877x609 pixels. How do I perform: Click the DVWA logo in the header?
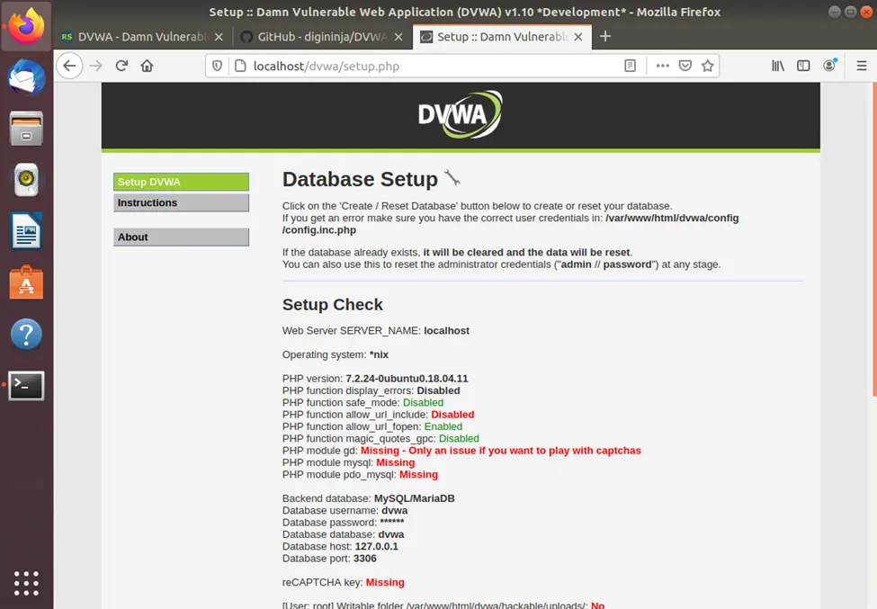(x=461, y=114)
